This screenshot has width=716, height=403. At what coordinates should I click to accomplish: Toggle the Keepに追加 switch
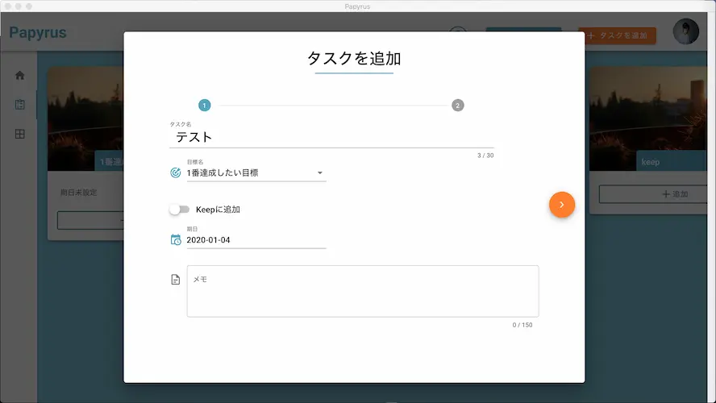coord(179,210)
